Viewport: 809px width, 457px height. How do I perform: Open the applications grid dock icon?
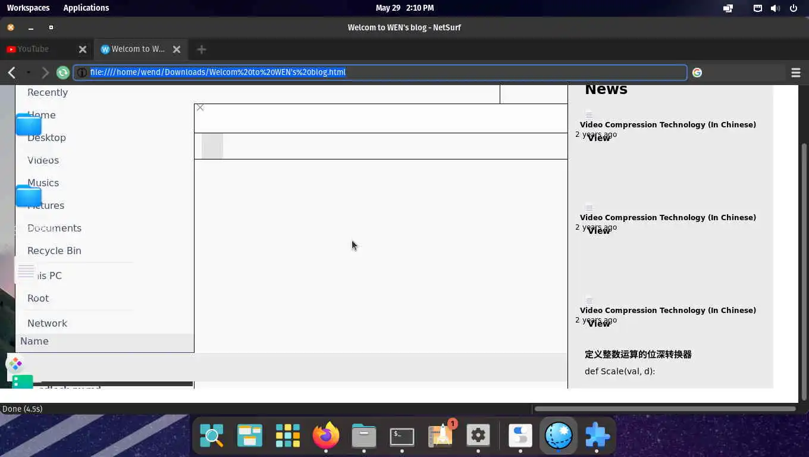tap(288, 436)
